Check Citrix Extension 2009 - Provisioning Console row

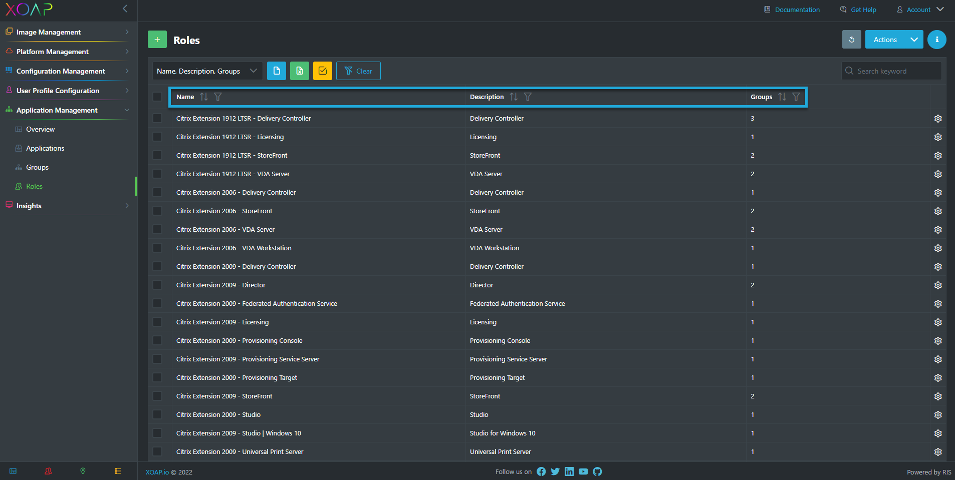[x=157, y=340]
